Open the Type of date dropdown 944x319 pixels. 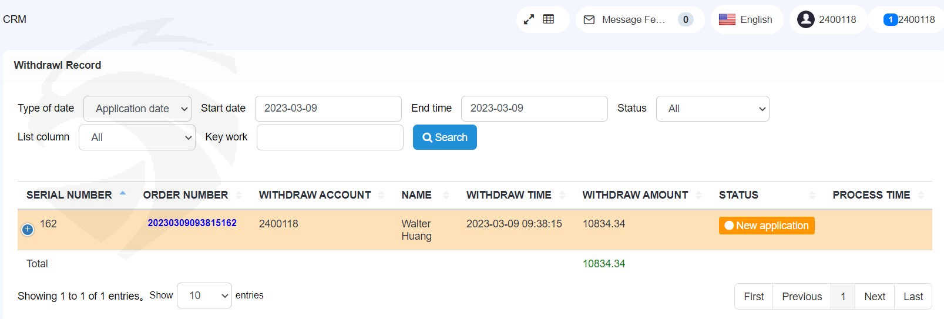tap(137, 109)
